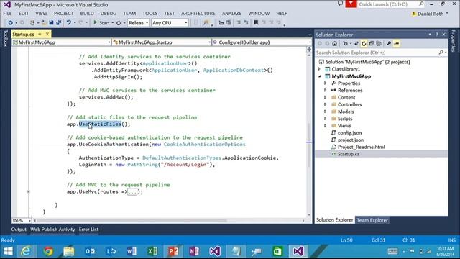Click the bookmark toggle icon in toolbar
This screenshot has width=460, height=259.
tap(256, 22)
